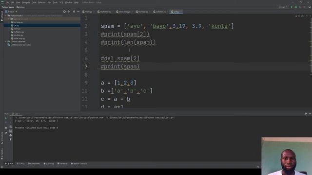Run the List script with green play icon
The height and width of the screenshot is (175, 312).
coord(292,7)
